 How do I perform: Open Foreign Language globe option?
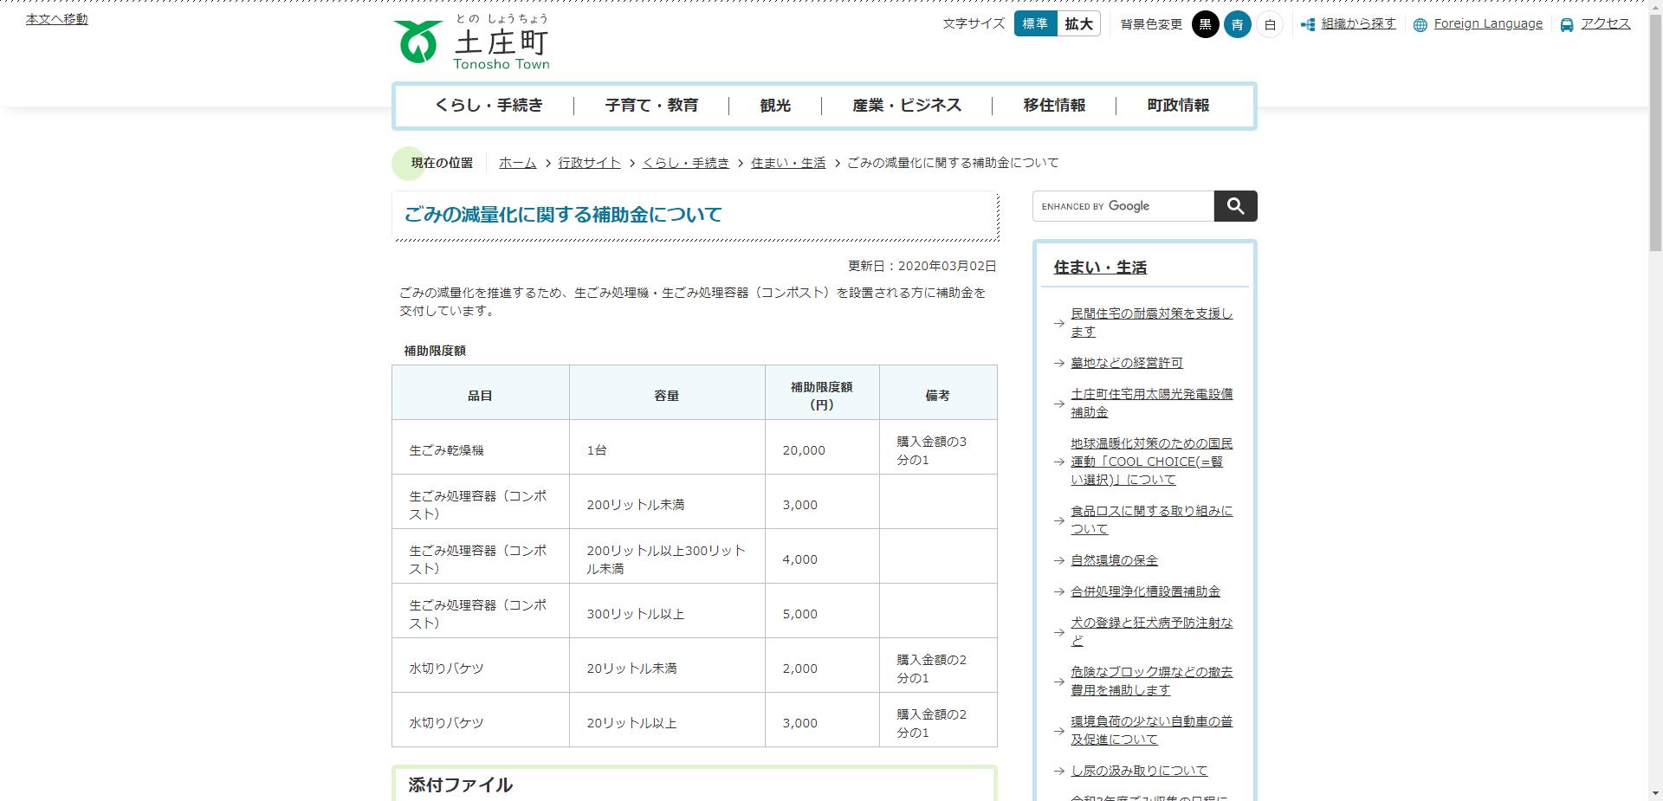click(x=1486, y=23)
